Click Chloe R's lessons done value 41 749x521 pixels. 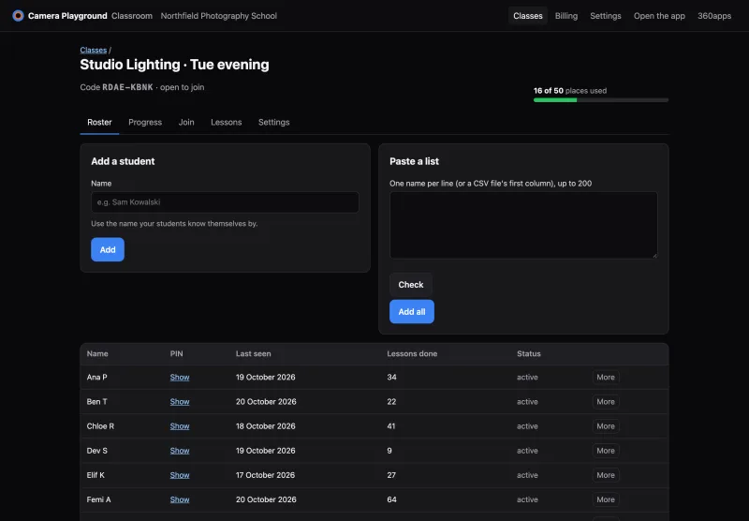pyautogui.click(x=391, y=425)
